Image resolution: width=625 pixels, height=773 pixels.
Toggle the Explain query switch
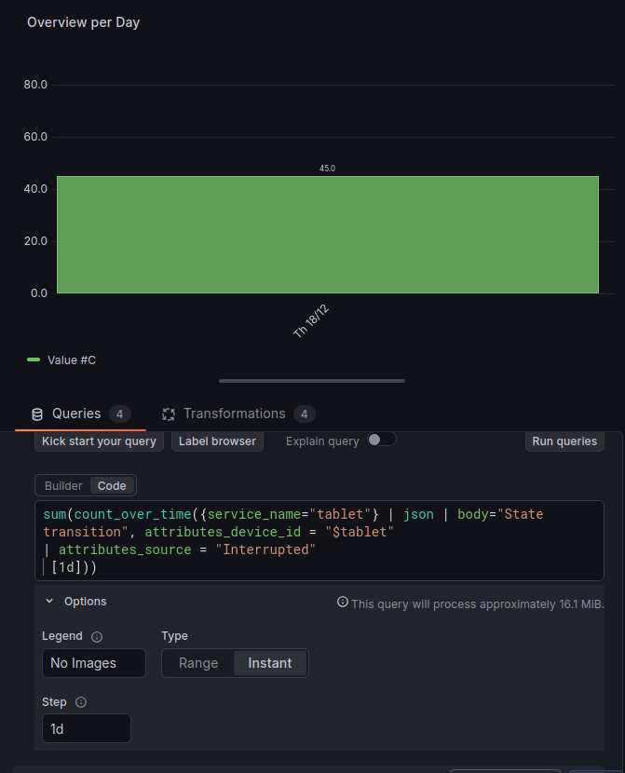381,440
